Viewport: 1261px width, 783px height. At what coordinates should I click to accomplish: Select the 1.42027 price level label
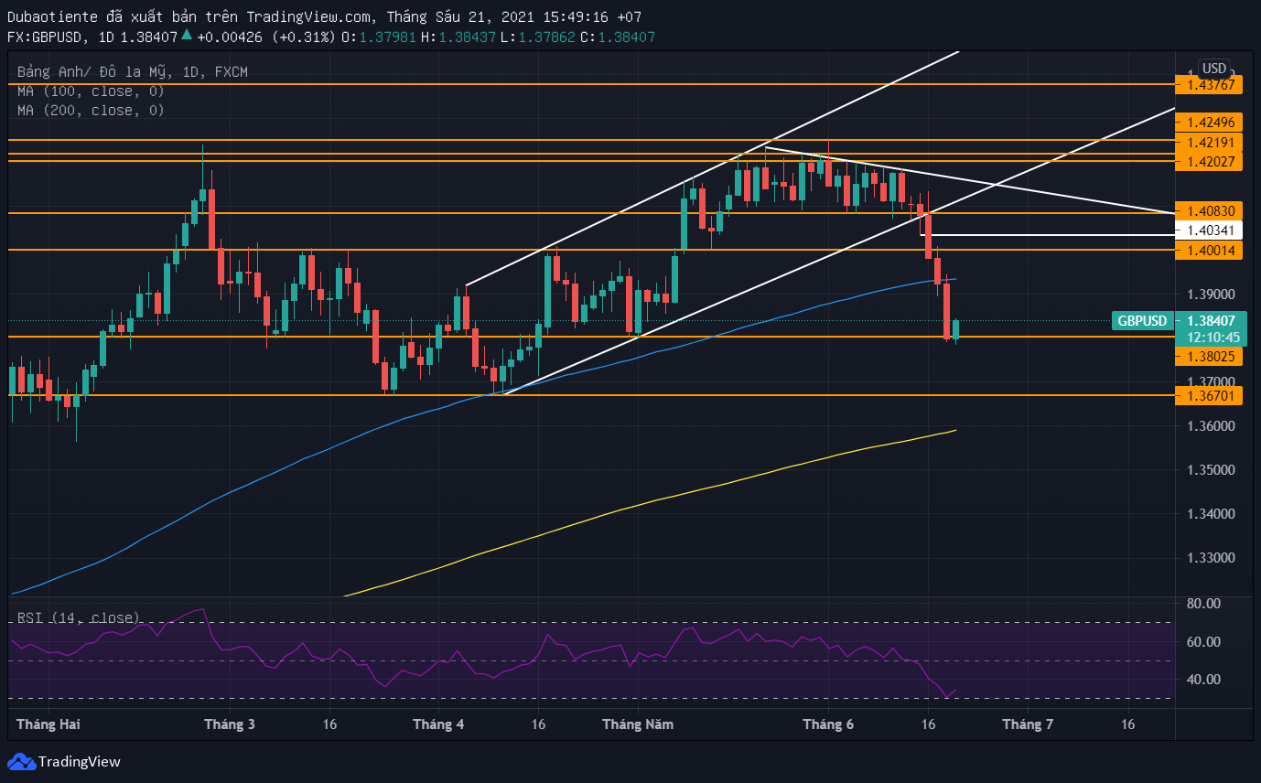[x=1210, y=161]
